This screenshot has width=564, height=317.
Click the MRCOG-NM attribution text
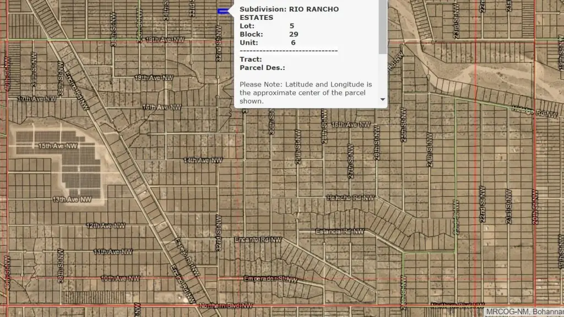coord(524,312)
